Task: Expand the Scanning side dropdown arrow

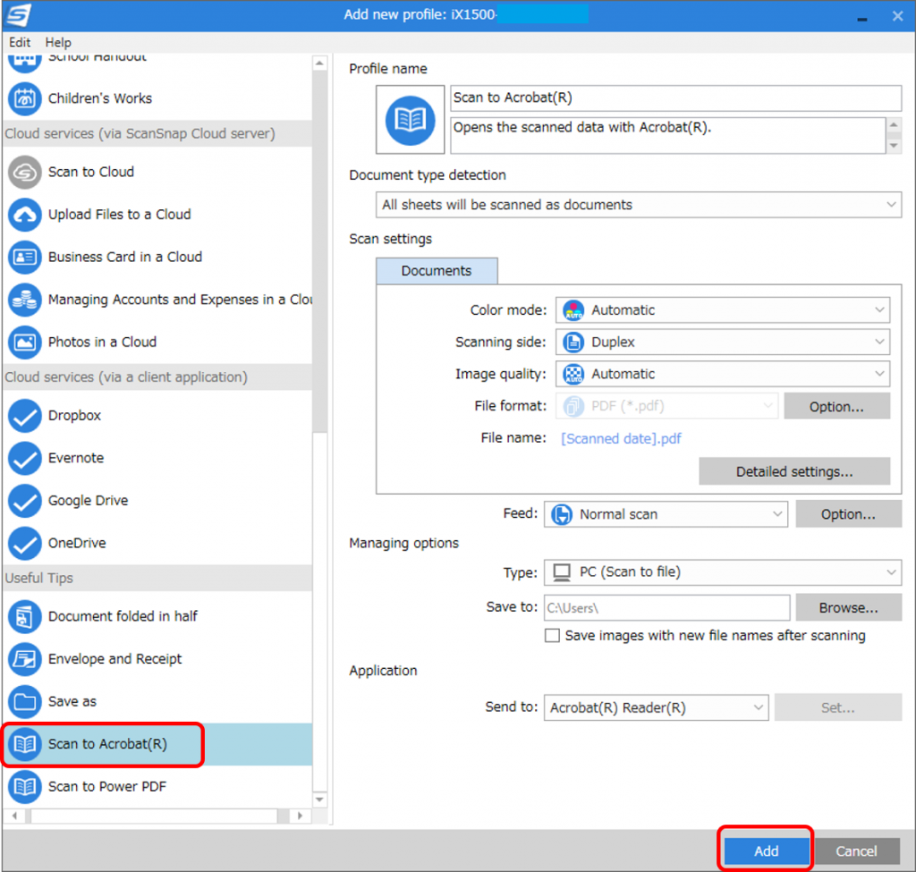Action: [879, 343]
